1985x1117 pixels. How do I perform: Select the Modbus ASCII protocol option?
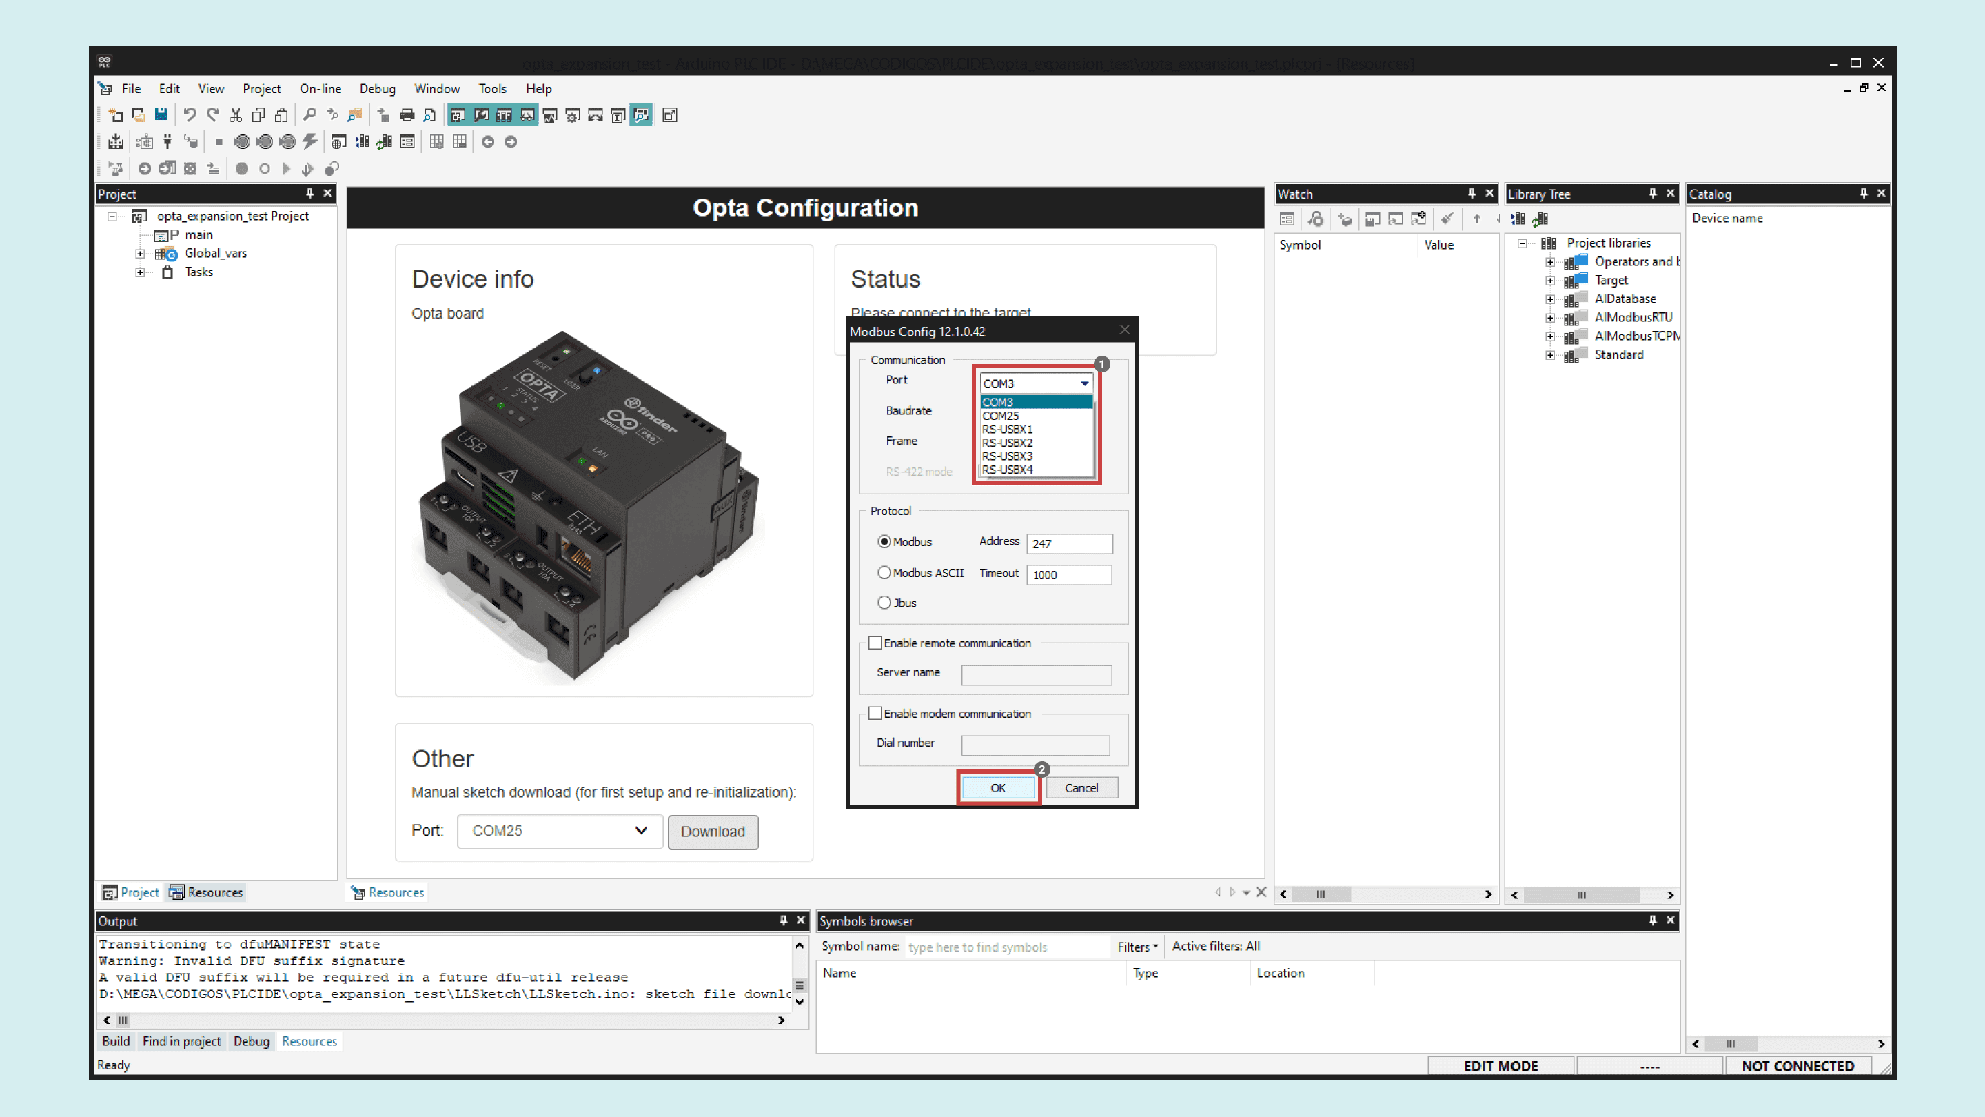pos(884,573)
